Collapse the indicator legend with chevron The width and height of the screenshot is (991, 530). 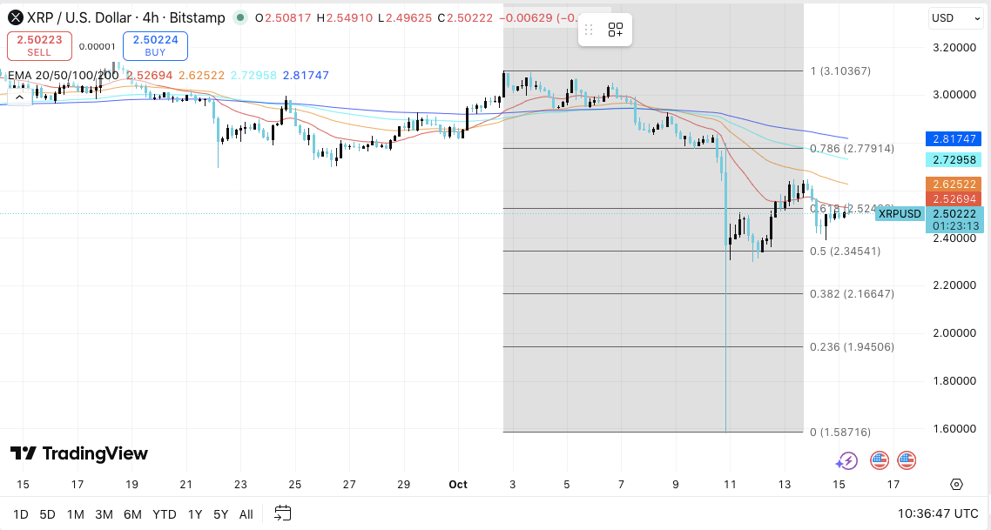tap(19, 97)
